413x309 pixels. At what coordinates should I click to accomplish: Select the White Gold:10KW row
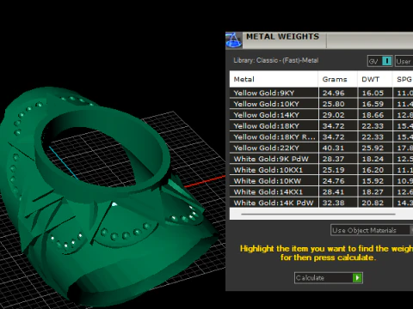(x=321, y=181)
